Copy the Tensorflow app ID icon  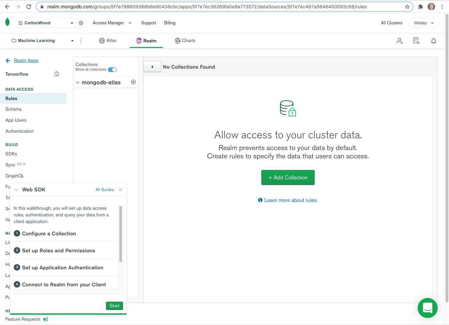click(57, 74)
